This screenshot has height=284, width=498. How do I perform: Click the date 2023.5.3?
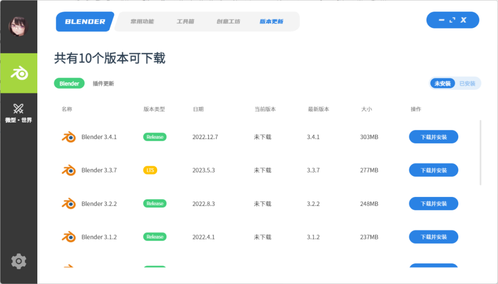coord(204,170)
